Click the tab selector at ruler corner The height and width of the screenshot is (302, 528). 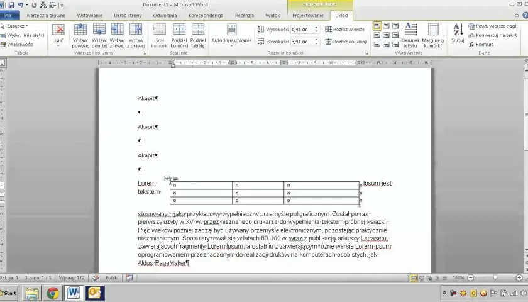tap(2, 63)
